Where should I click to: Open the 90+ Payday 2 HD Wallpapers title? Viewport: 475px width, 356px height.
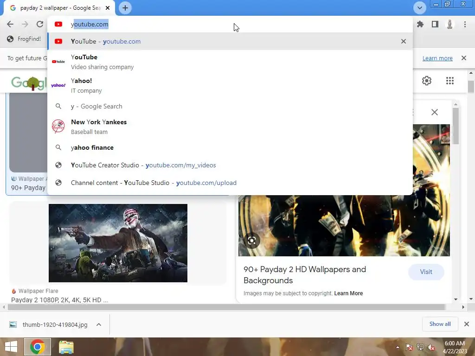304,275
